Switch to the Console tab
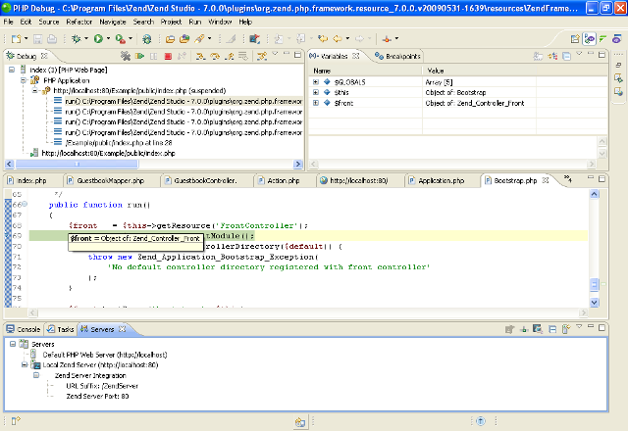Image resolution: width=628 pixels, height=431 pixels. click(x=24, y=329)
